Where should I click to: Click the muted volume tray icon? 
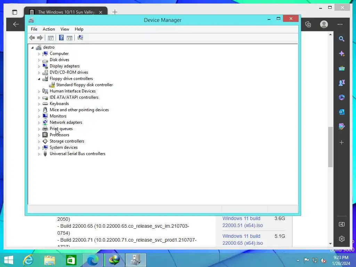pos(323,260)
